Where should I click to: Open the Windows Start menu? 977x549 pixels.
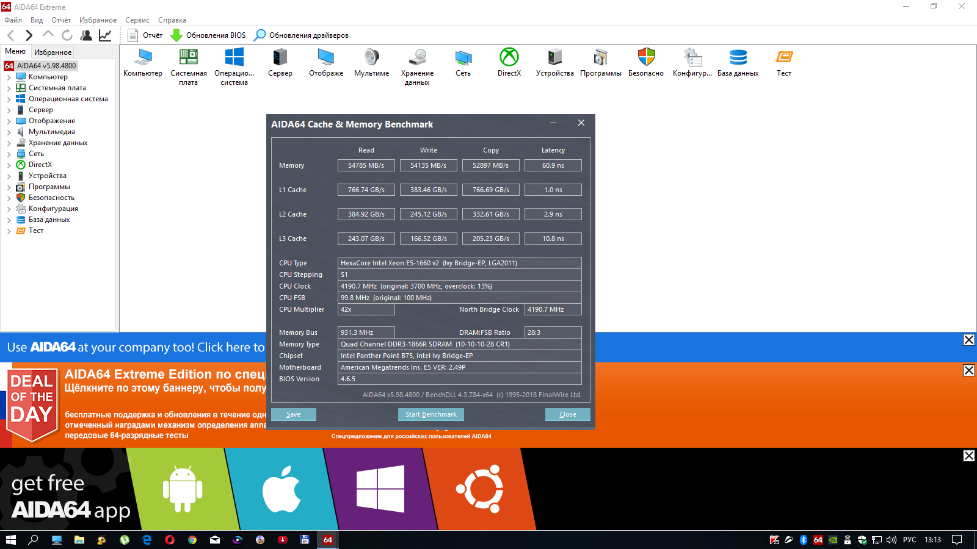(10, 540)
